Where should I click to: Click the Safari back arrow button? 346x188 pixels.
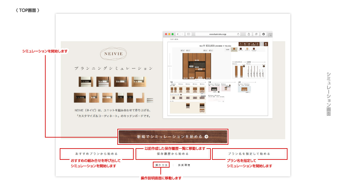coord(178,34)
